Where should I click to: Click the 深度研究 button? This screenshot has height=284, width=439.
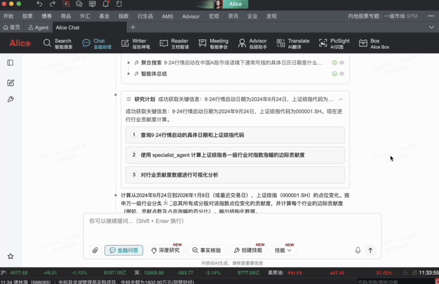click(165, 250)
